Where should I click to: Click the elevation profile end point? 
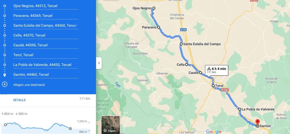coord(70,129)
